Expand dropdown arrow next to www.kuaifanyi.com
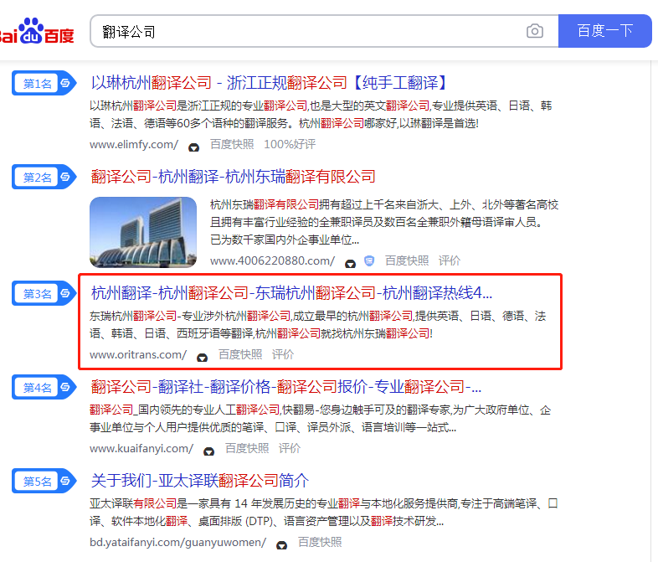The width and height of the screenshot is (658, 562). tap(208, 451)
